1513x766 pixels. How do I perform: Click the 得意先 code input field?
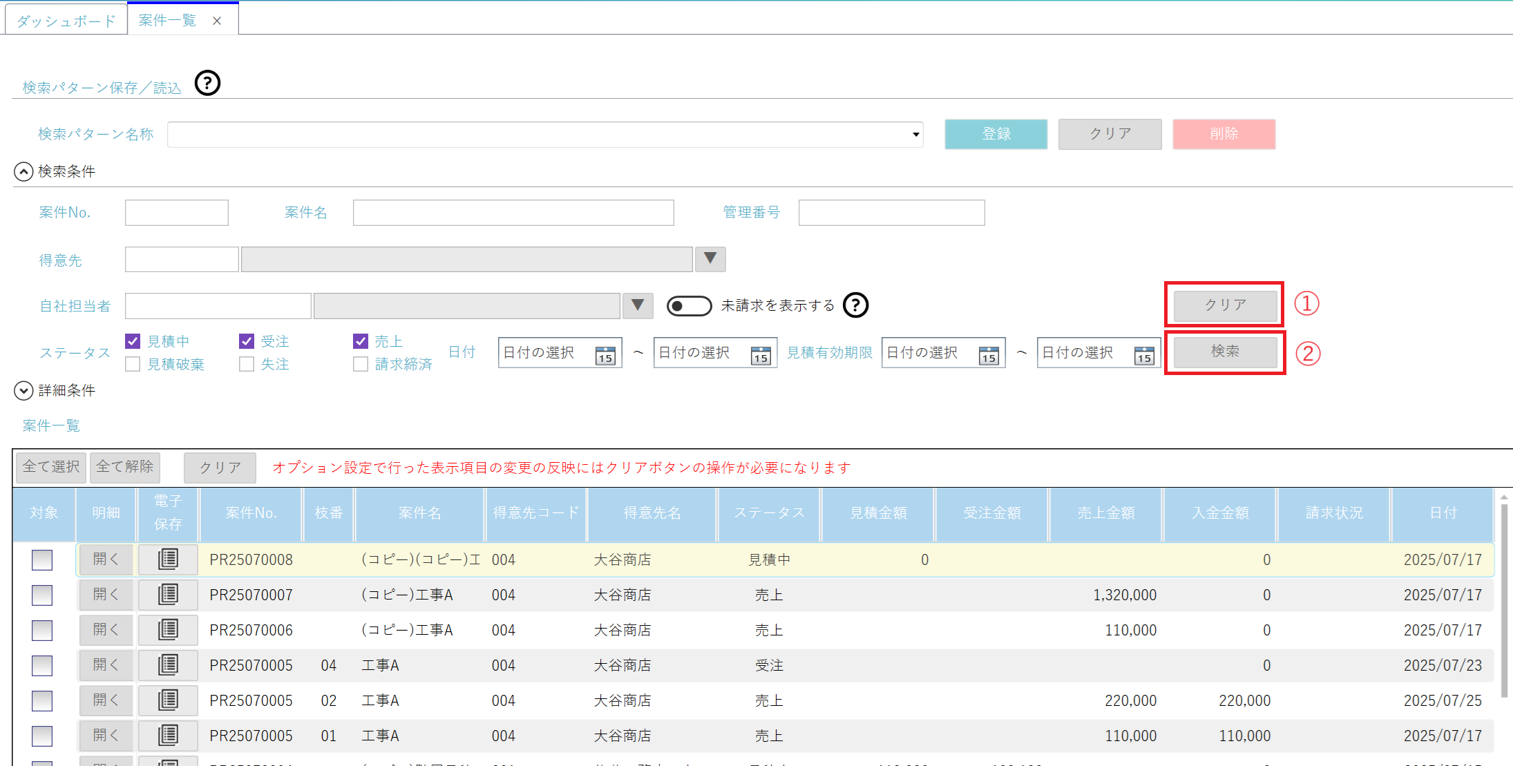click(182, 259)
